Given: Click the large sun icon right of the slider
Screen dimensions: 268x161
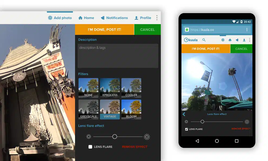Looking at the screenshot, I should [x=147, y=136].
